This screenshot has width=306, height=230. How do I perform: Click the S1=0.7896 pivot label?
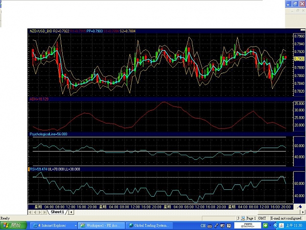(x=111, y=31)
